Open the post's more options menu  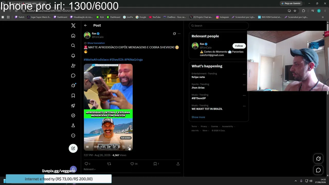click(x=179, y=34)
